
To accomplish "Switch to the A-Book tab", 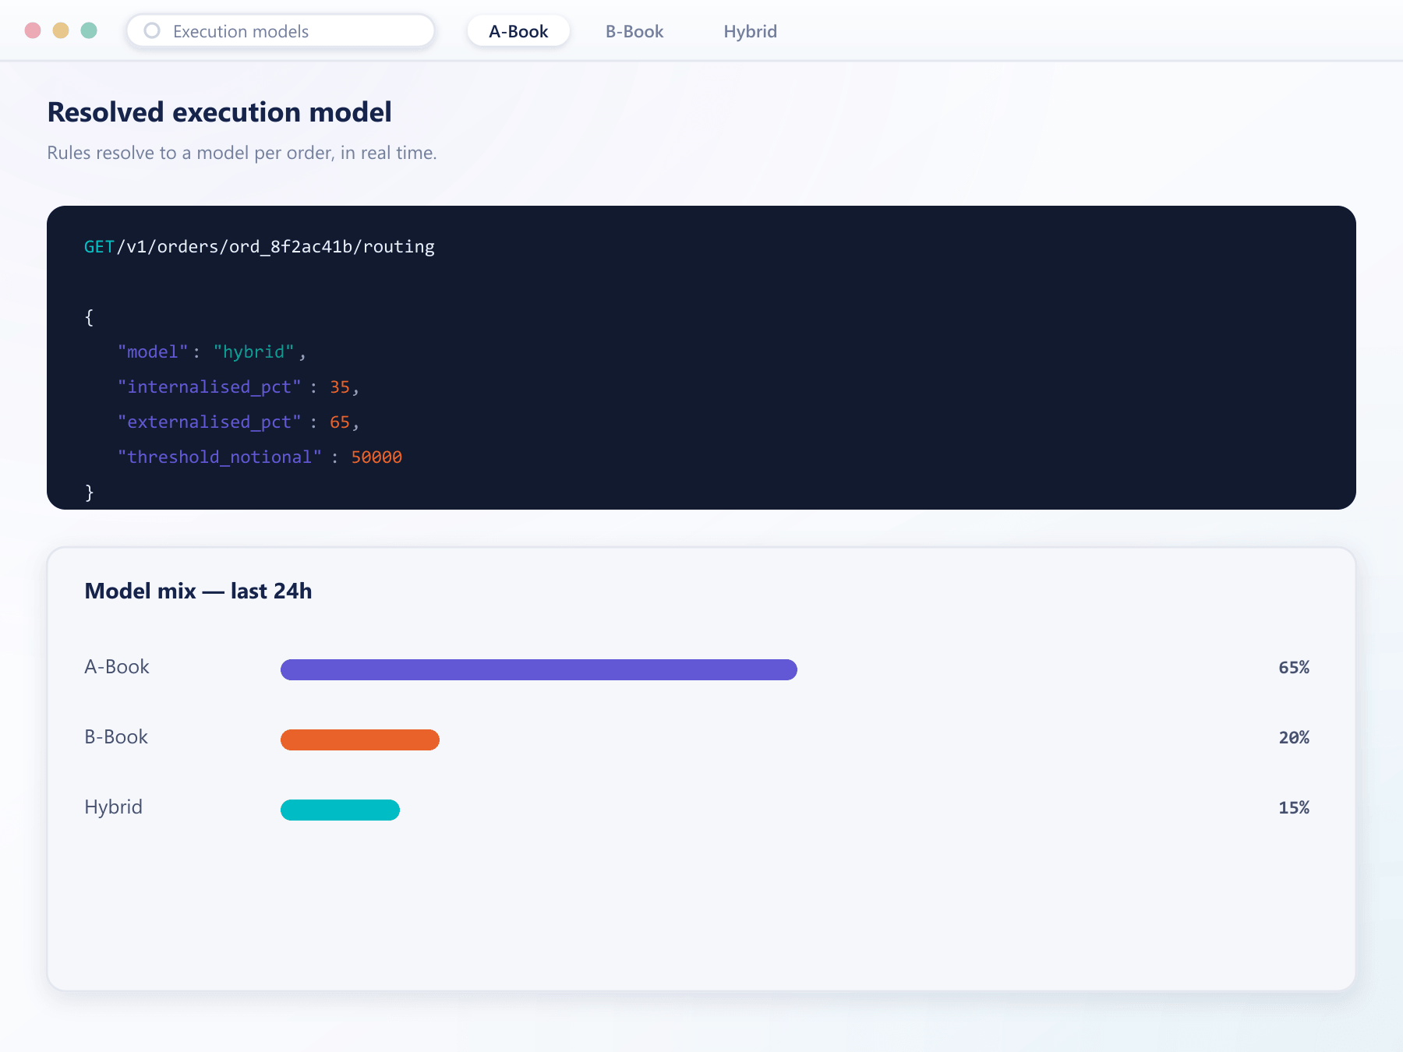I will point(518,31).
